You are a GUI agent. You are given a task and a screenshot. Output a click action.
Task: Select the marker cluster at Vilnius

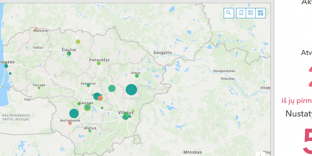pyautogui.click(x=126, y=116)
